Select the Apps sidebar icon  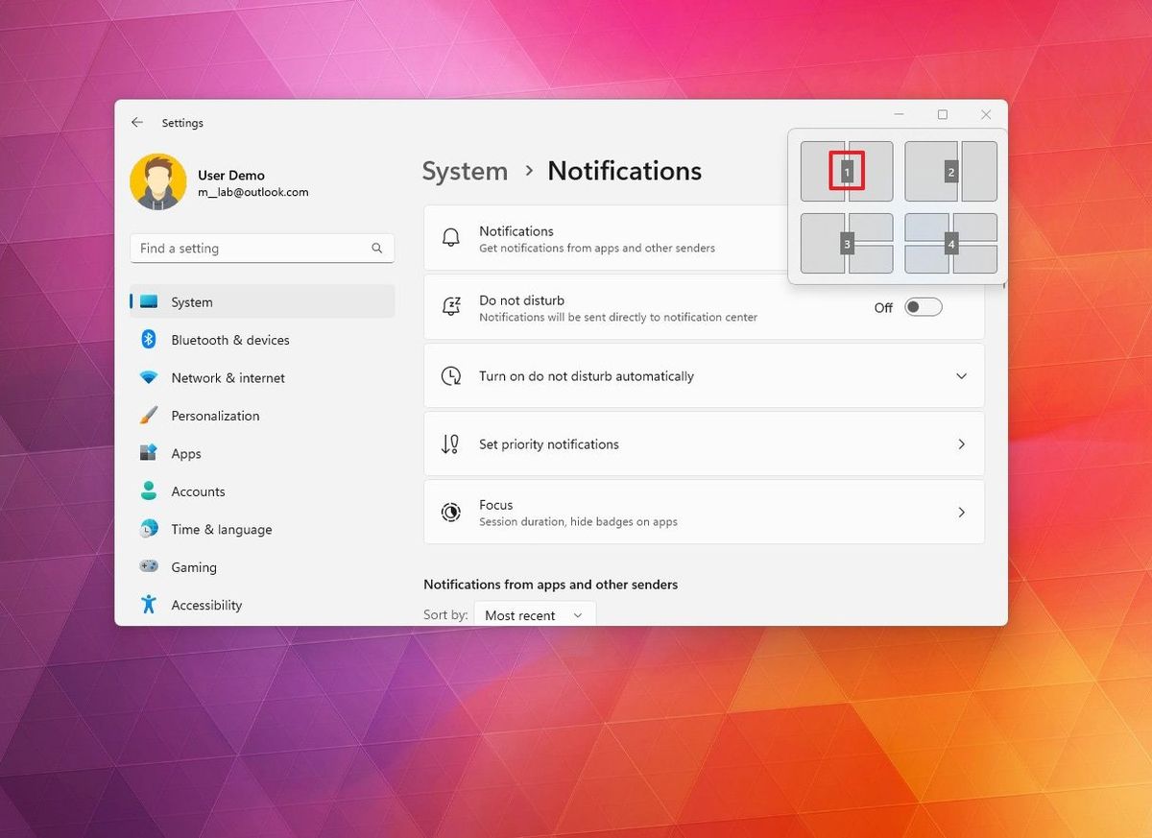click(151, 453)
